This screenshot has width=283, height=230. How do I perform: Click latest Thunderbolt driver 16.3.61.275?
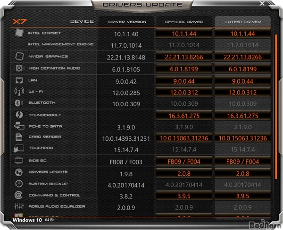pos(242,116)
